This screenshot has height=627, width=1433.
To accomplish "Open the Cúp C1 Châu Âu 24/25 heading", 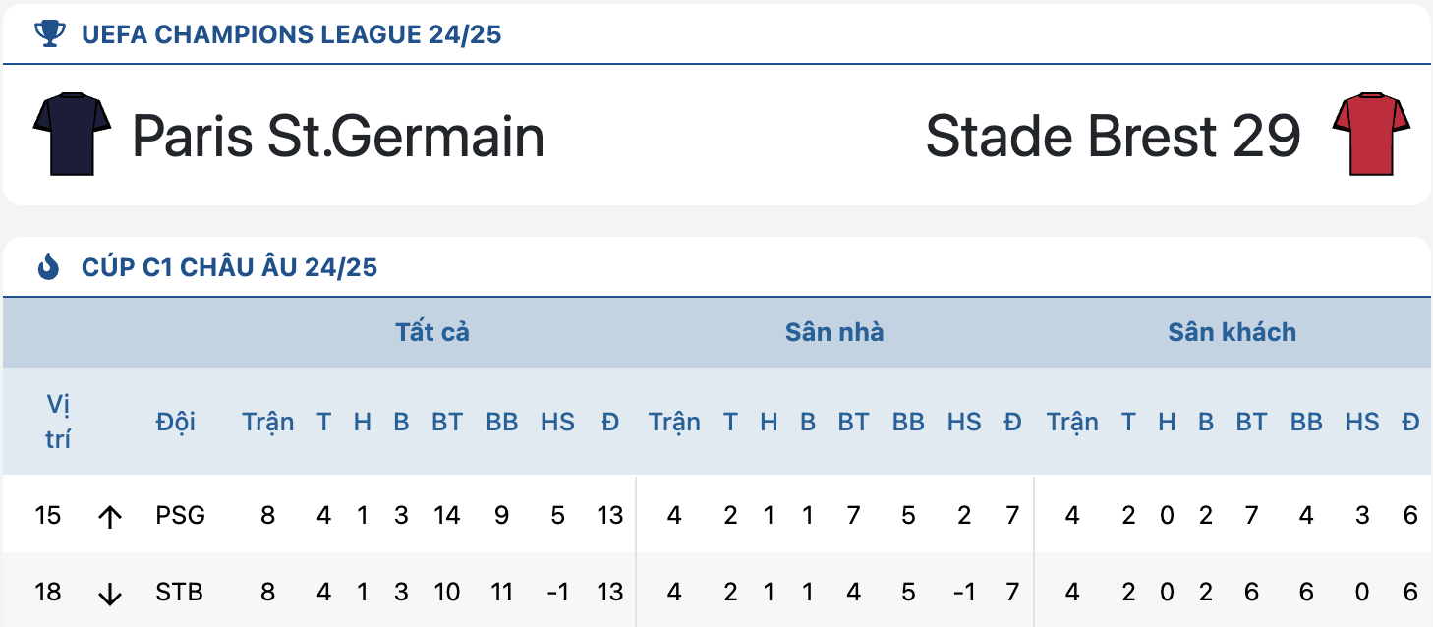I will (230, 267).
